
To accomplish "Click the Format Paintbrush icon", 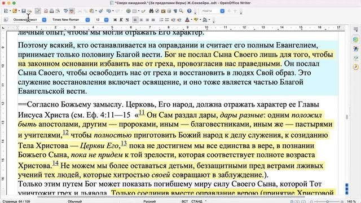I will [100, 11].
